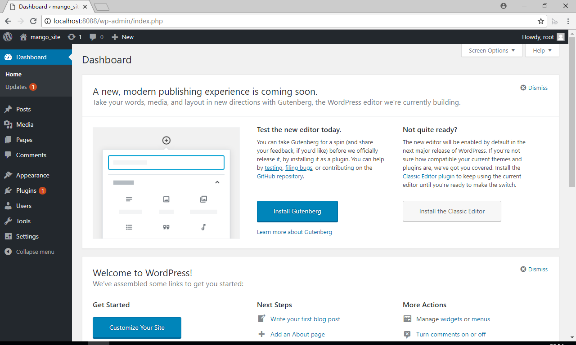Click the Manage widgets link
The image size is (576, 345).
click(451, 319)
